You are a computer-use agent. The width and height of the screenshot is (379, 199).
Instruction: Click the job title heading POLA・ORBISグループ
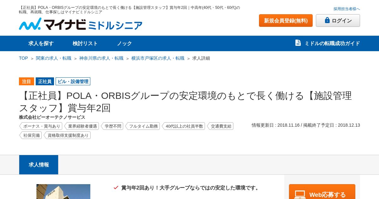[x=185, y=102]
